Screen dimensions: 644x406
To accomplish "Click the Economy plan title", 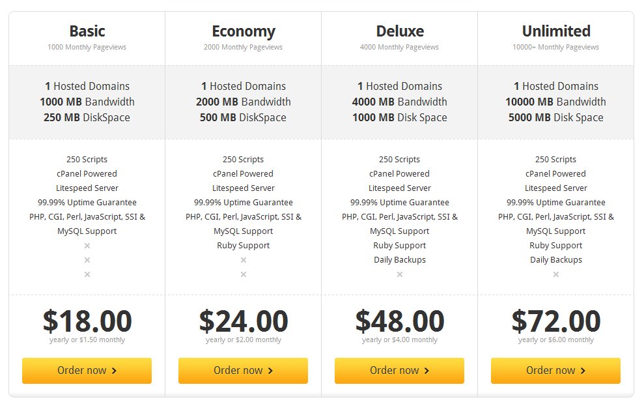I will click(x=244, y=32).
